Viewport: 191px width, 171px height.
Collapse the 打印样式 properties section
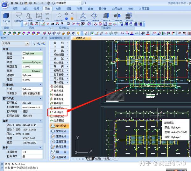click(40, 98)
